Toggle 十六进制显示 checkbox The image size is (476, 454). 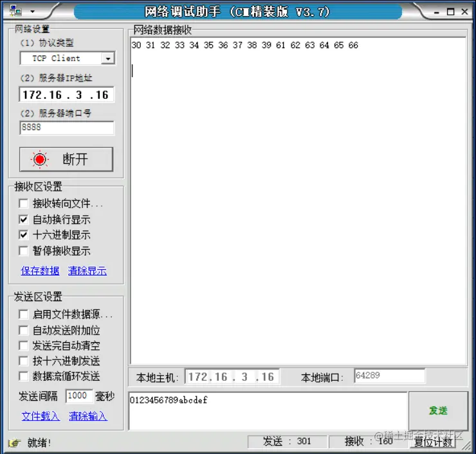click(24, 235)
